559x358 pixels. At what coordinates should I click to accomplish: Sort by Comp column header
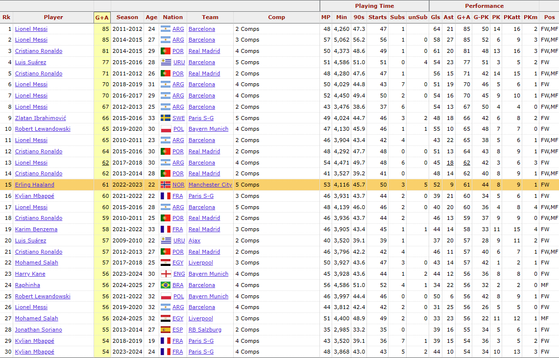coord(277,17)
